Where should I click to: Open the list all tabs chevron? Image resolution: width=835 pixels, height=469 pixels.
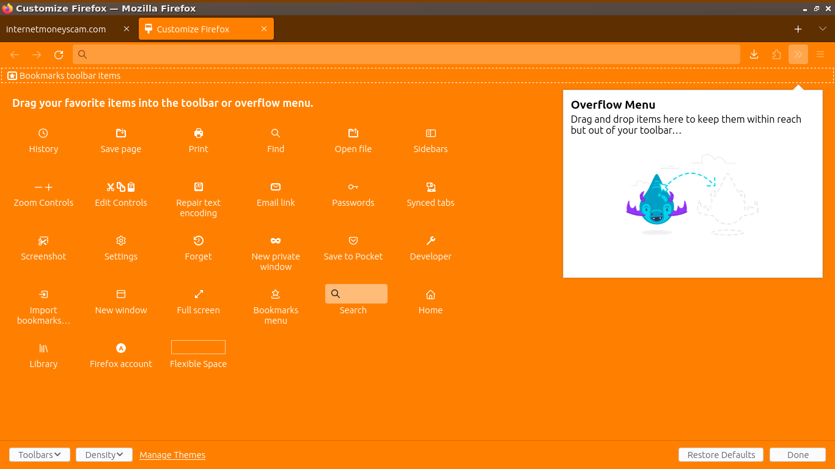(822, 29)
